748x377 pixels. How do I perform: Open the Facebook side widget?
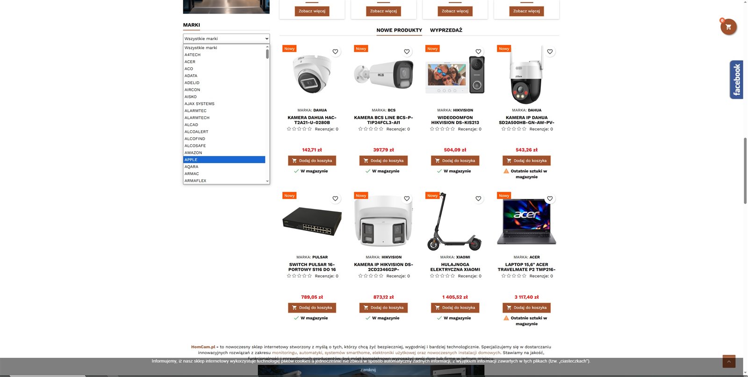(736, 80)
